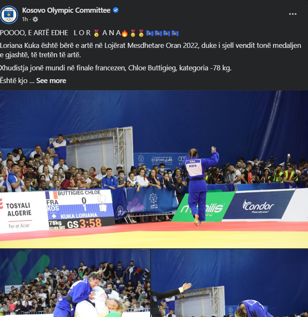The height and width of the screenshot is (317, 308).
Task: Click the Tosyali Algerie banner in the photo
Action: click(19, 213)
